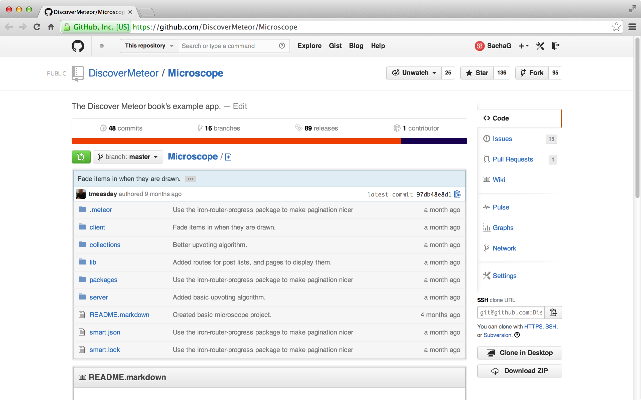Select the Code sidebar tab
641x400 pixels.
coord(520,118)
